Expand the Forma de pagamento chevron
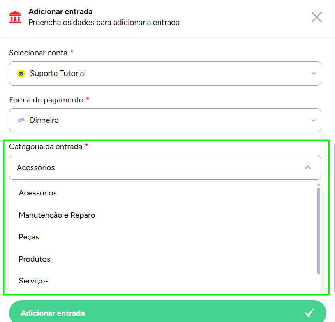 [314, 120]
